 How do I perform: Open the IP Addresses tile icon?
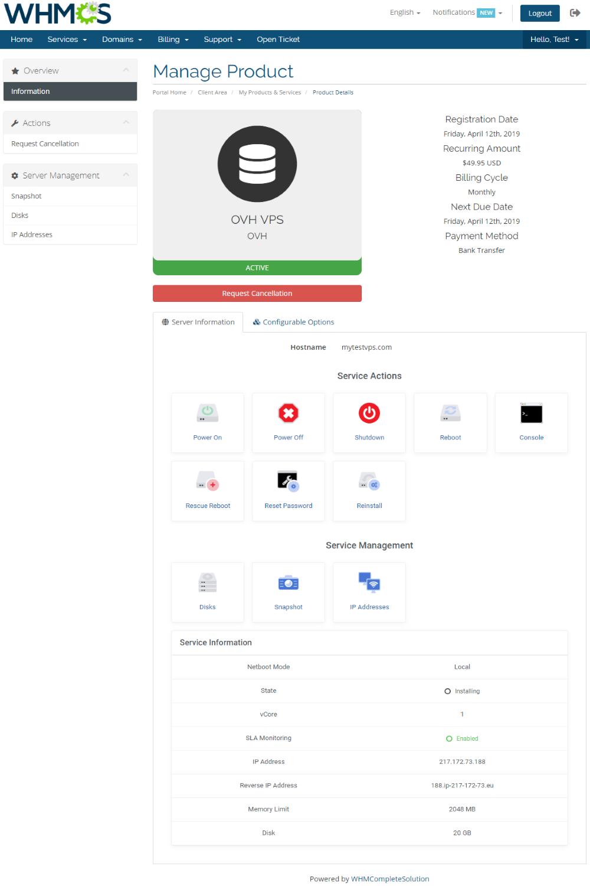coord(369,582)
